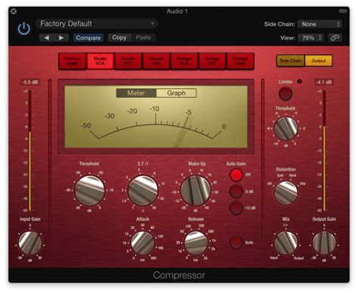Change the View 75% size dropdown

310,38
